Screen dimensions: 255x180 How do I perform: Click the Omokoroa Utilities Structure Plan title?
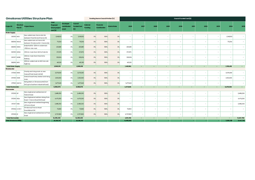[x=29, y=18]
